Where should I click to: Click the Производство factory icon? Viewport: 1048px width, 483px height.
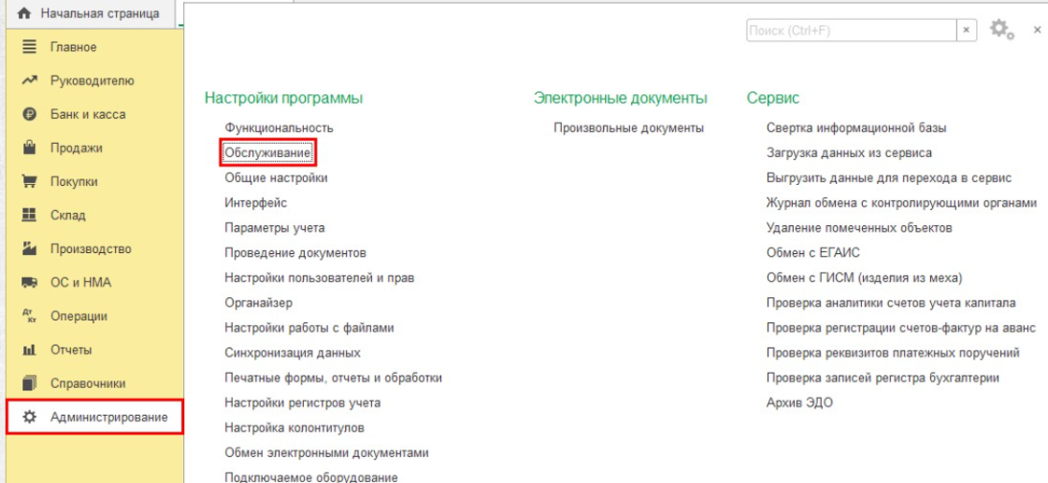29,249
